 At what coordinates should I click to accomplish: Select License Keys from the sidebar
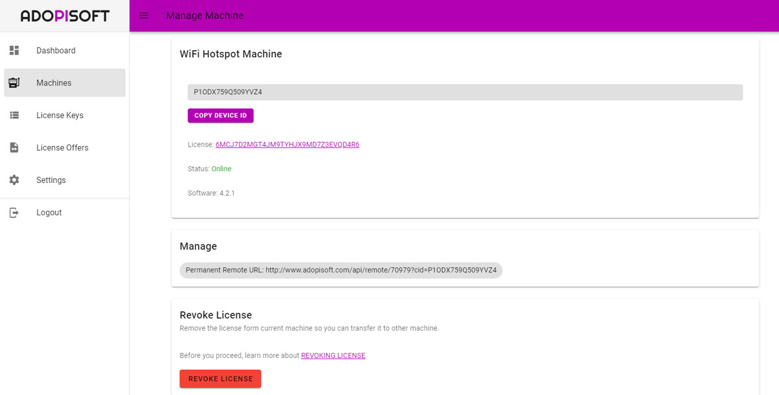[59, 115]
